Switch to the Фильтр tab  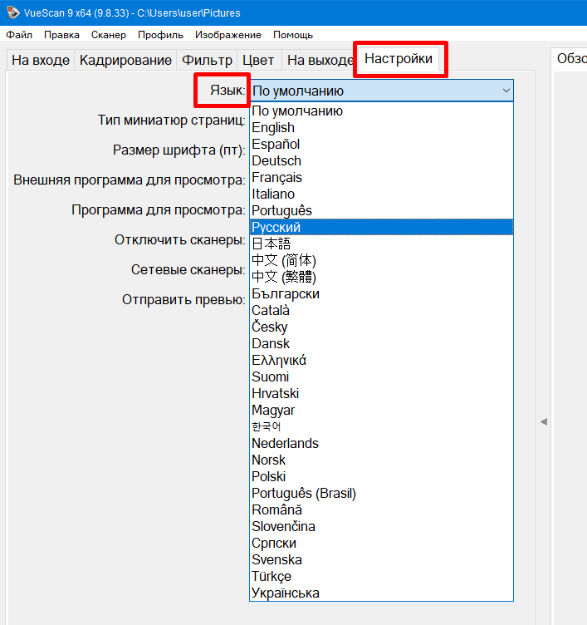(207, 60)
